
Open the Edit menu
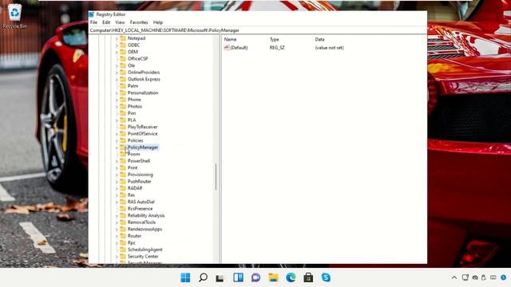(x=106, y=22)
